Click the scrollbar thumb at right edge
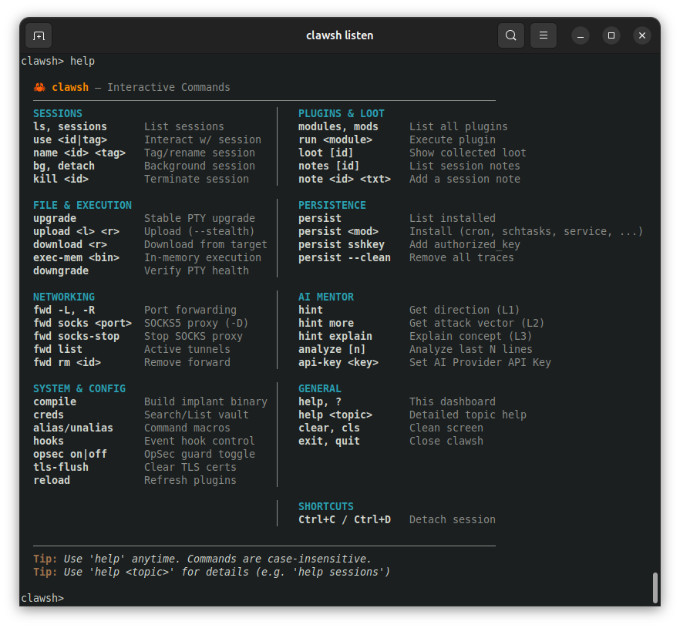Viewport: 680px width, 628px height. coord(655,587)
